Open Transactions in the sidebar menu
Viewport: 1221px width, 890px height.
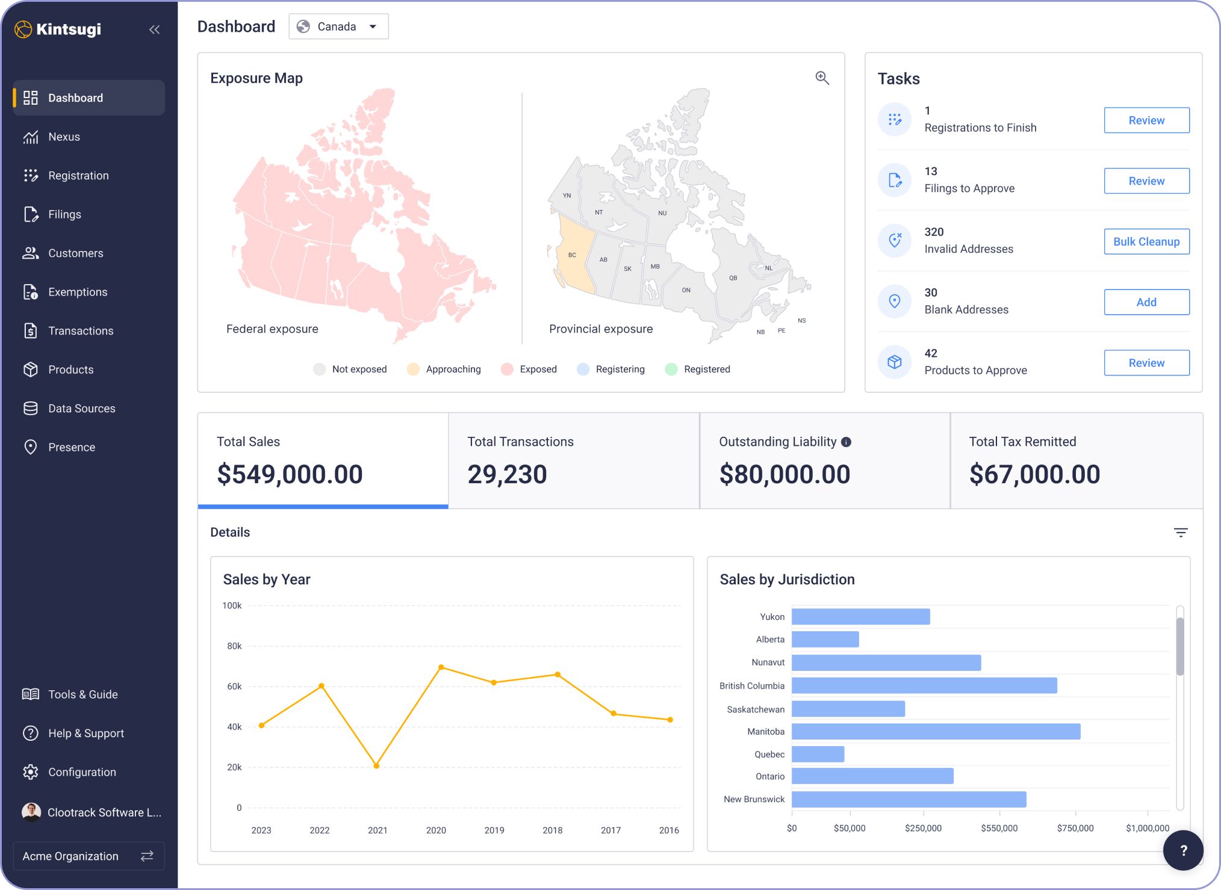pyautogui.click(x=81, y=331)
